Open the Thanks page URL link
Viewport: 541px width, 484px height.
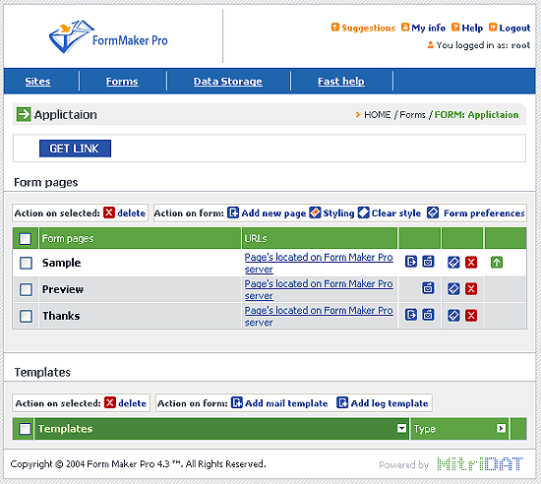coord(319,316)
